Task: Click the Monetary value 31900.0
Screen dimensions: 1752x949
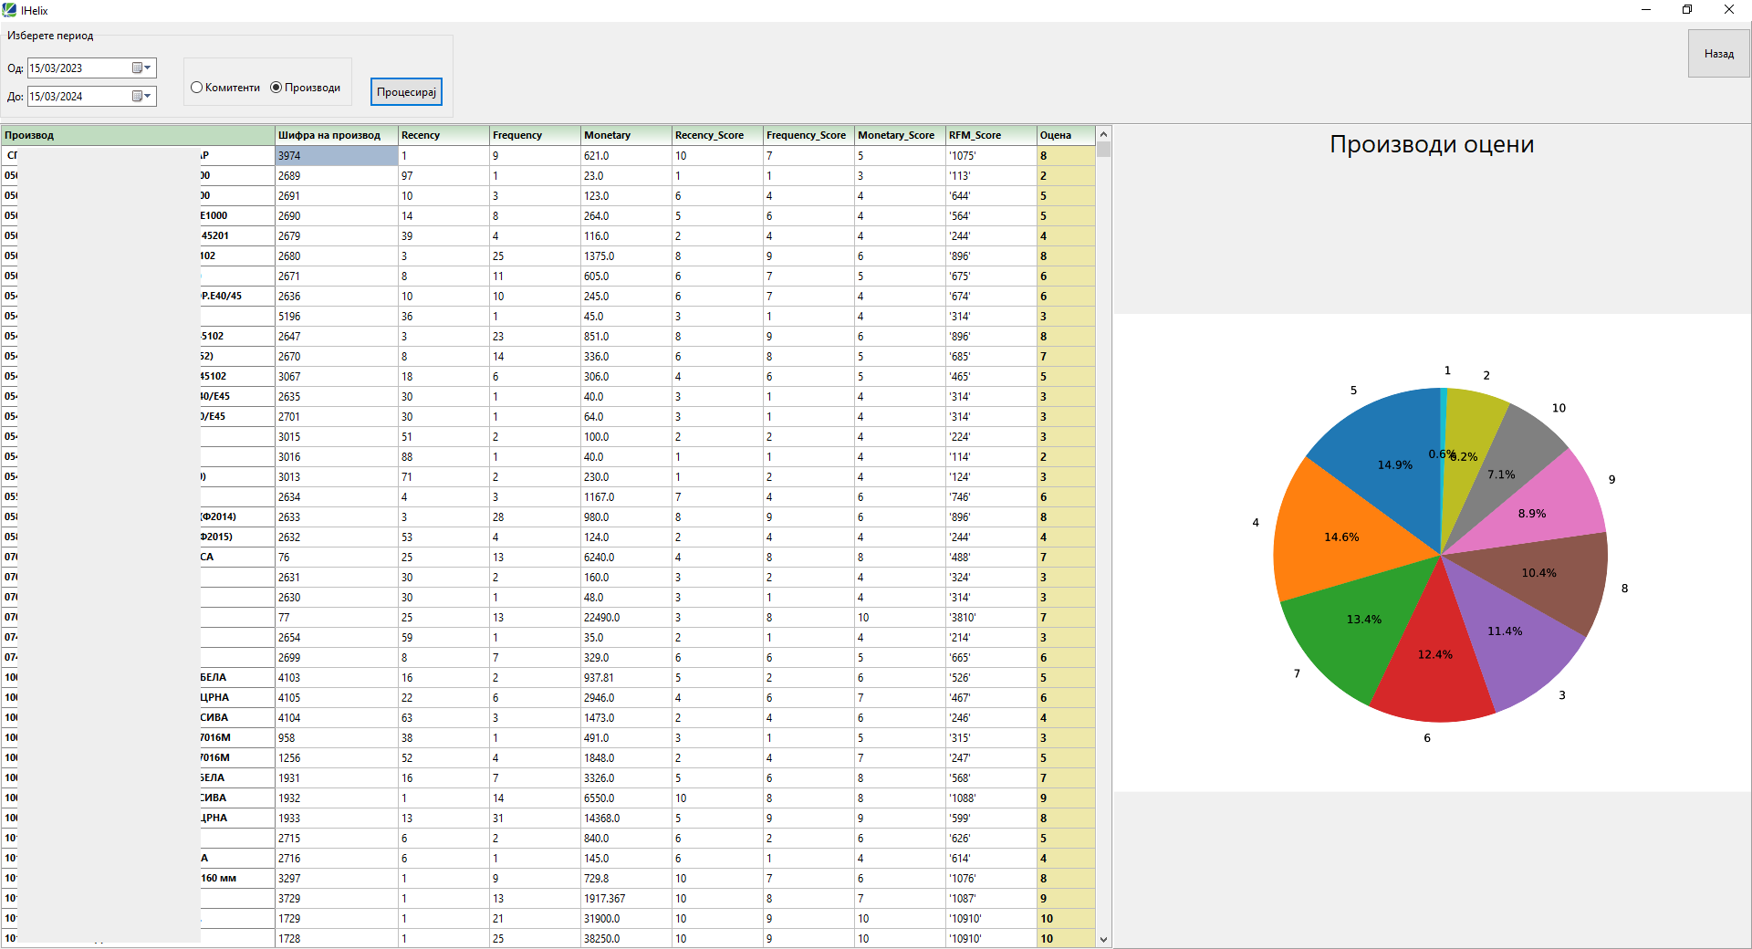Action: (626, 919)
